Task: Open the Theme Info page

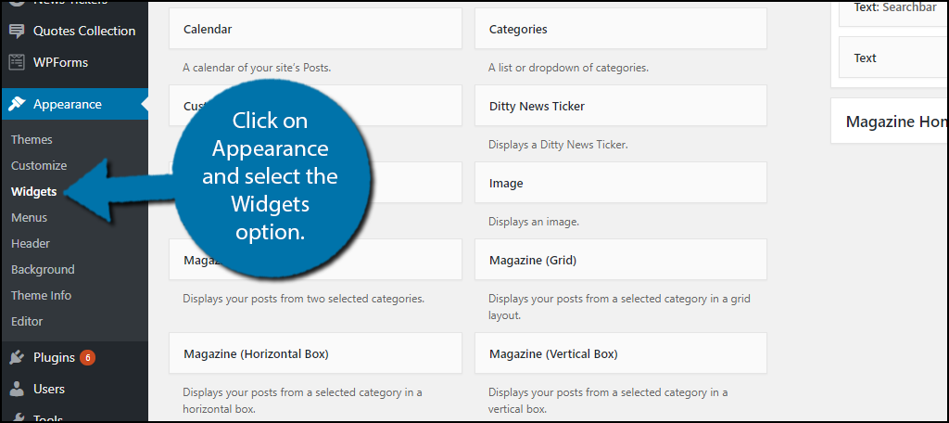Action: 41,295
